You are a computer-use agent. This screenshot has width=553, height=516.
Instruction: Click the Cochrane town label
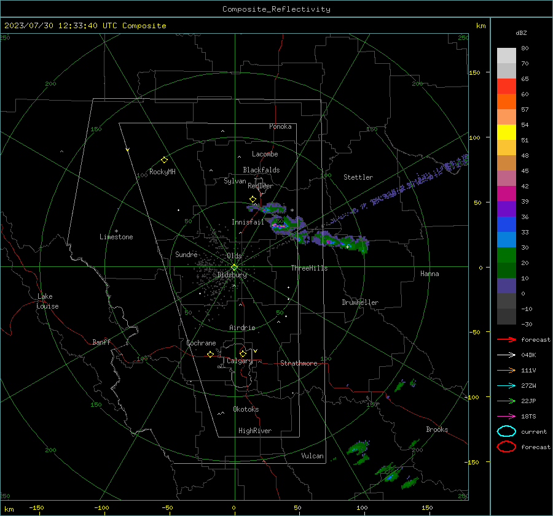(201, 343)
